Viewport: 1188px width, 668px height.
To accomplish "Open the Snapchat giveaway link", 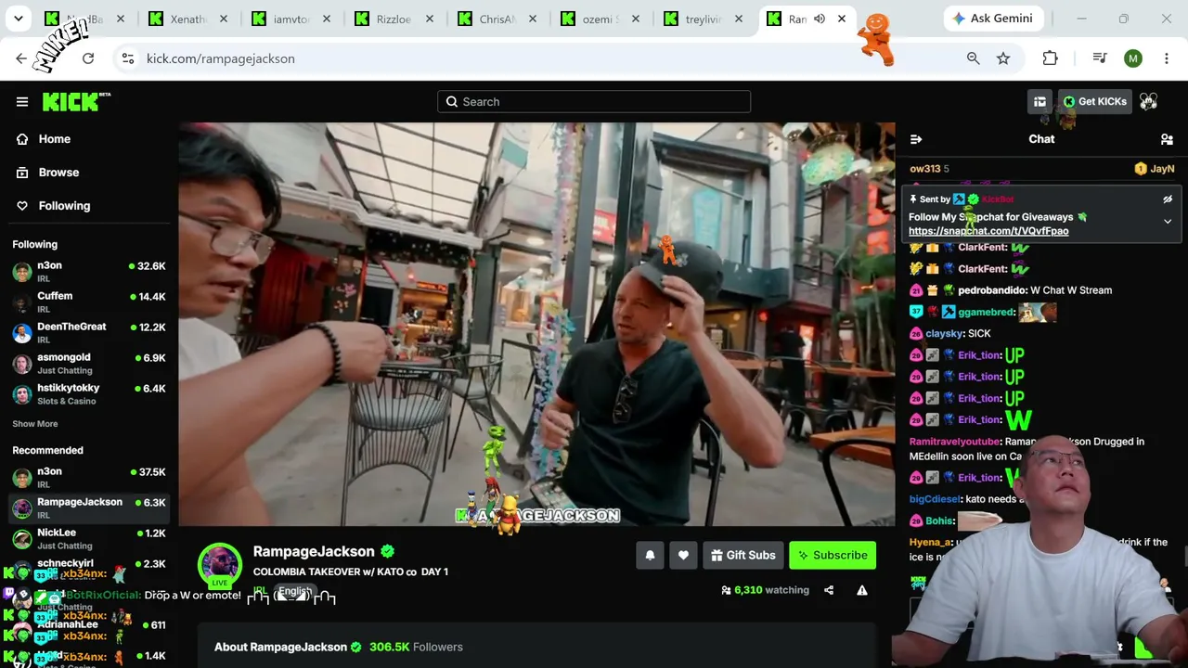I will pyautogui.click(x=988, y=231).
